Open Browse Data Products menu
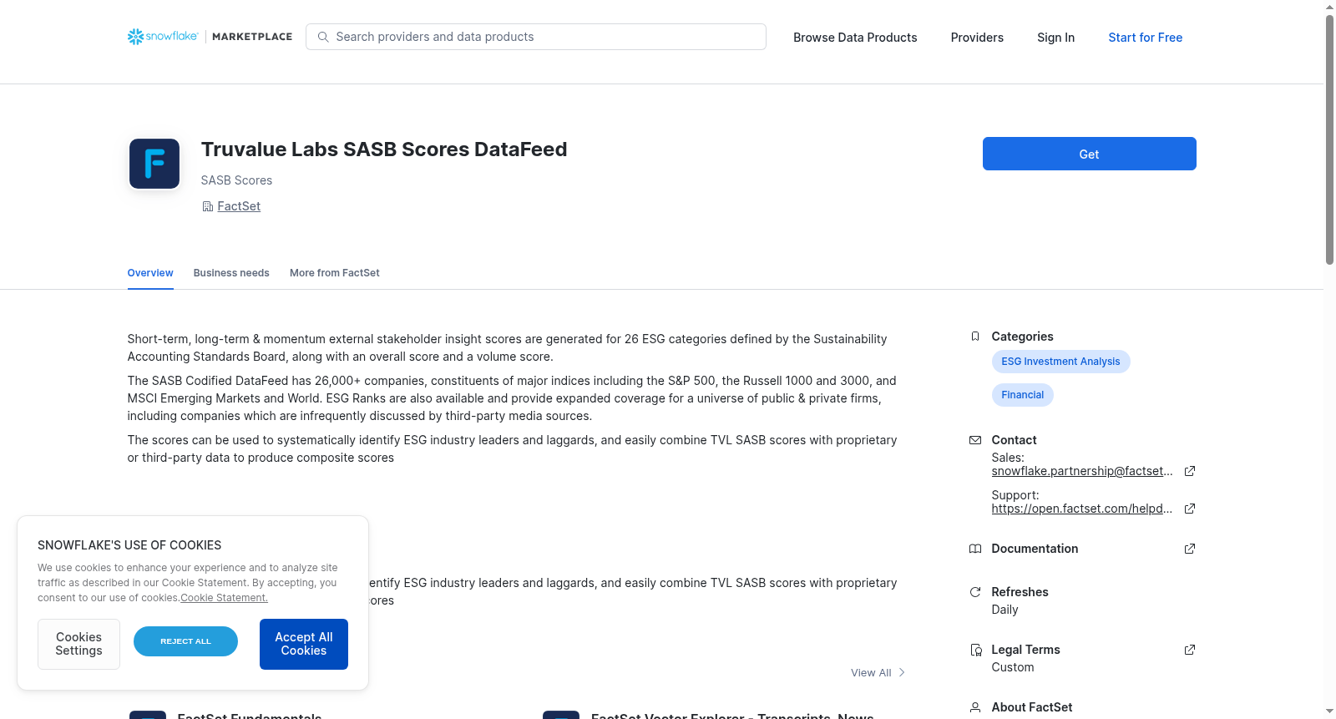 point(855,38)
